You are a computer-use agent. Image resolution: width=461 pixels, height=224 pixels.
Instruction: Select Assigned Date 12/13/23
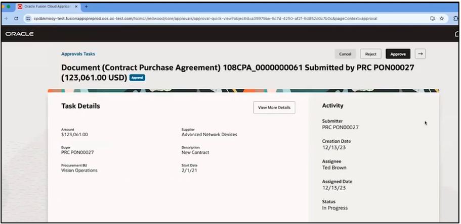pyautogui.click(x=334, y=188)
